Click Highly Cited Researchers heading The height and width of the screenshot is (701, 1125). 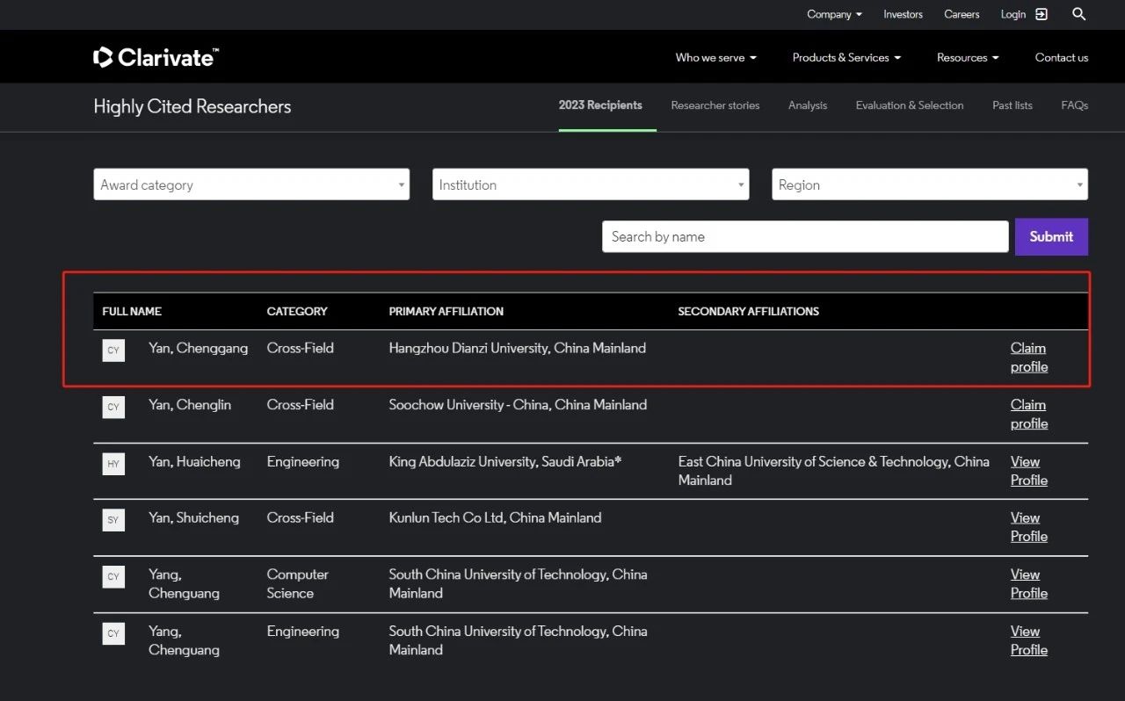pos(192,106)
